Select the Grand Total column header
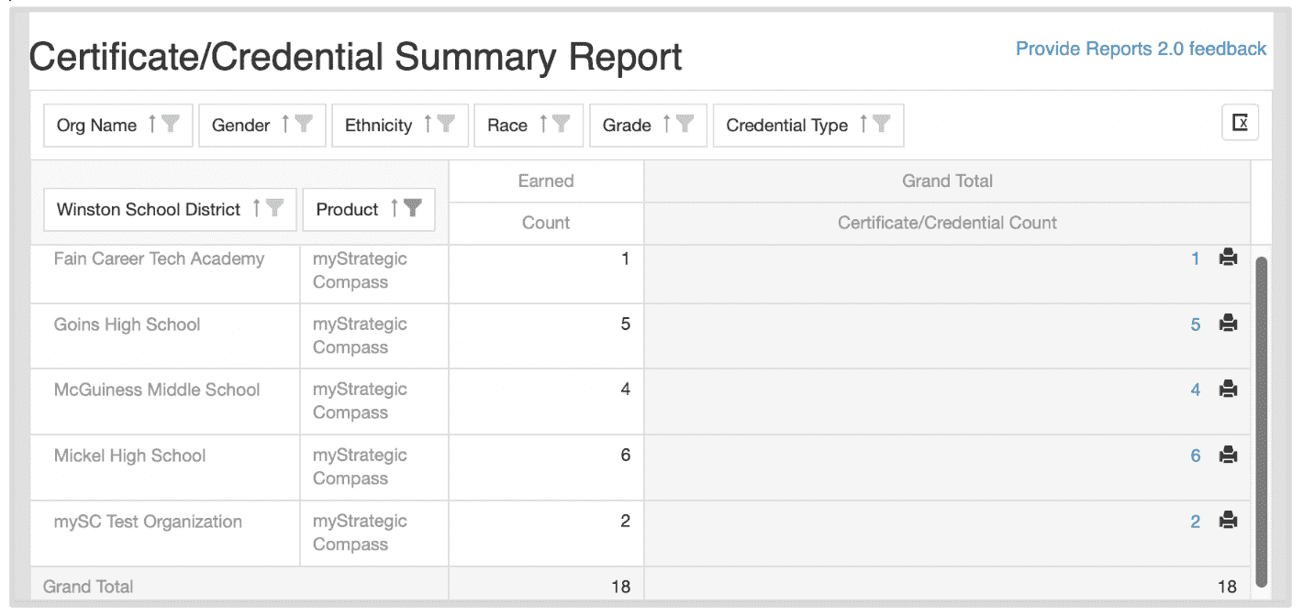 coord(947,181)
